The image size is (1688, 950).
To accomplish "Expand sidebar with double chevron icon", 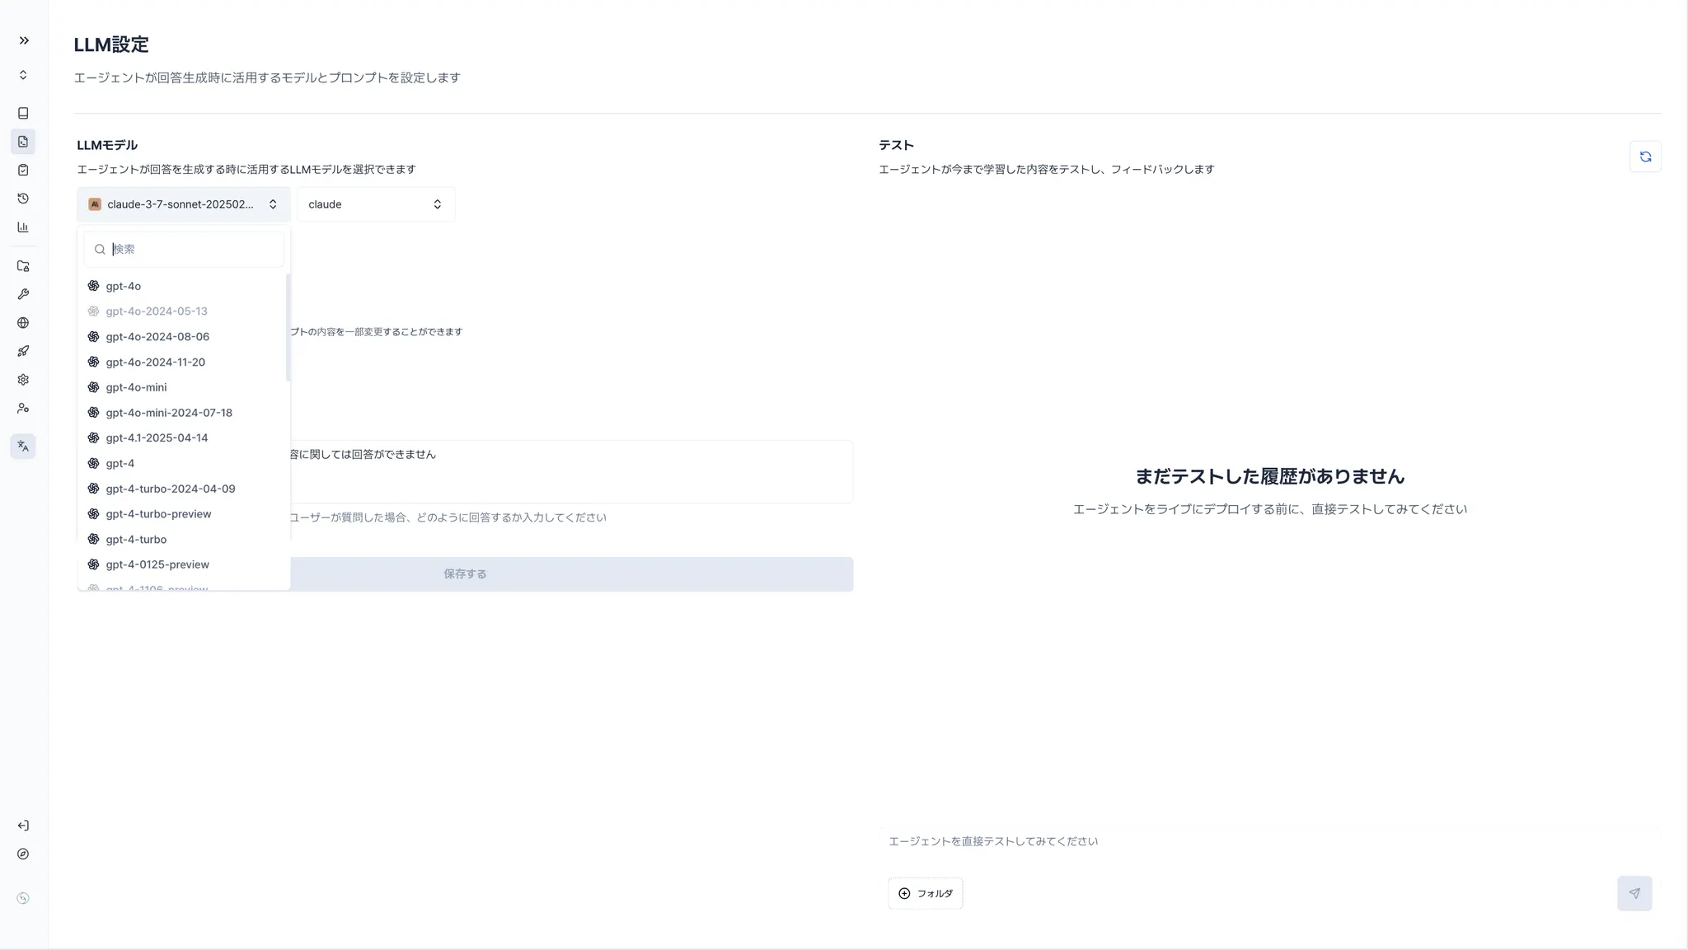I will tap(24, 40).
